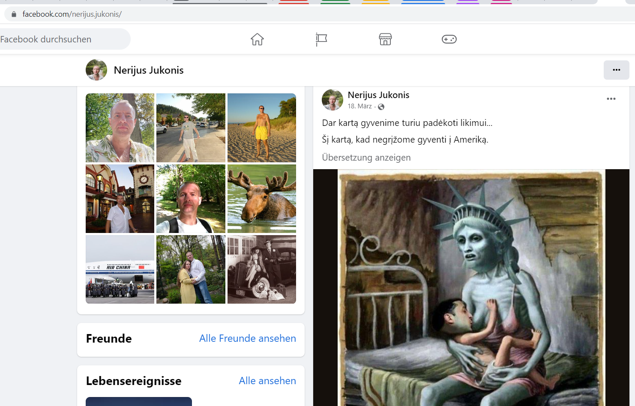Open the Statue of Liberty painting image
Screen dimensions: 635x406
[471, 288]
